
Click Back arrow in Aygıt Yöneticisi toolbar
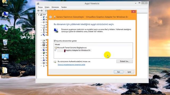(38, 11)
